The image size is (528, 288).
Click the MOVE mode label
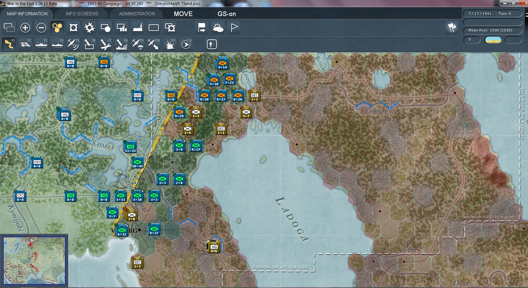pyautogui.click(x=183, y=14)
